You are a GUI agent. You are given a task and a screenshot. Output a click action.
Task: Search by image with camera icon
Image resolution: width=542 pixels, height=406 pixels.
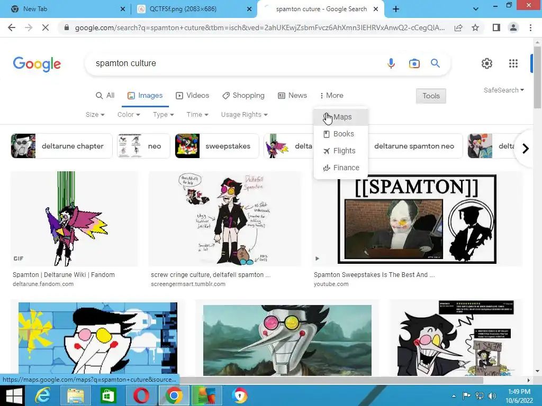(414, 63)
